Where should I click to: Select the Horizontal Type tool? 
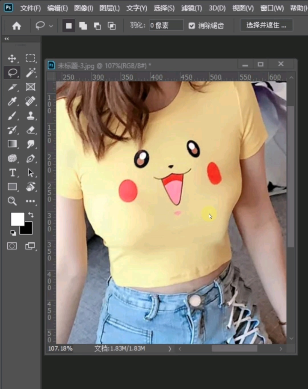(x=12, y=172)
